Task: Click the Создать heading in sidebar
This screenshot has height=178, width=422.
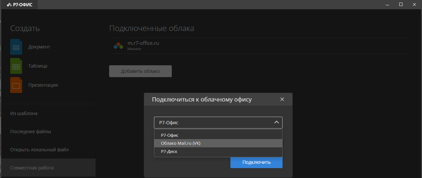Action: [25, 28]
